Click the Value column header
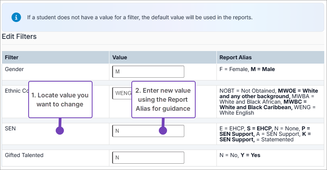The height and width of the screenshot is (170, 327). click(x=120, y=57)
